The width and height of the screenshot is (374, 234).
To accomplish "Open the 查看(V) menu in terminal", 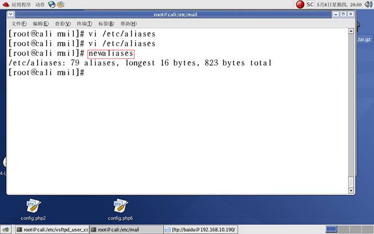I will point(62,24).
